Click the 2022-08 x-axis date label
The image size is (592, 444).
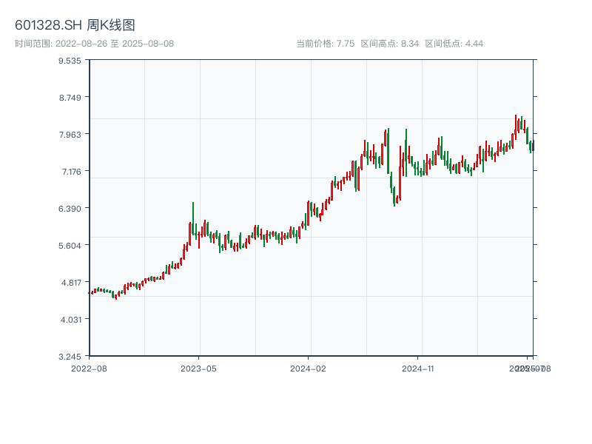tap(89, 368)
